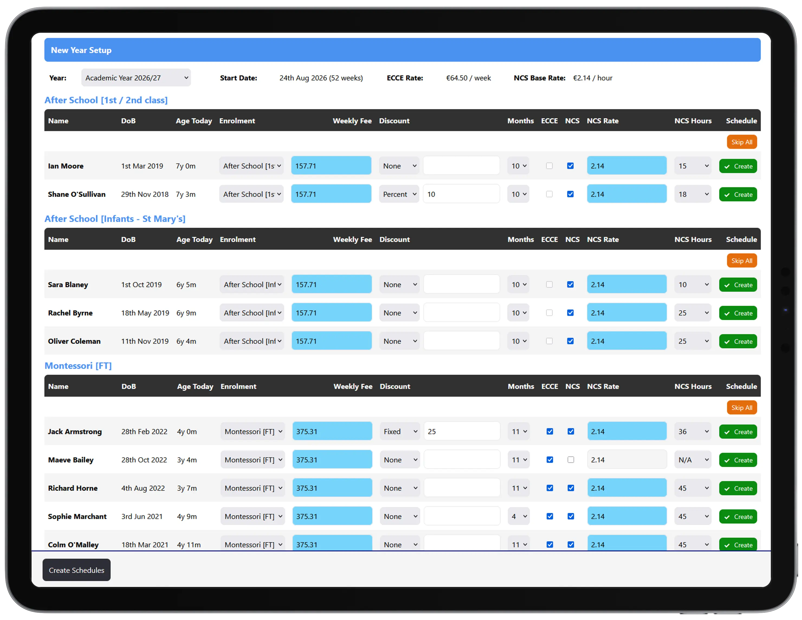The image size is (802, 620).
Task: Click Sara Blaney's Weekly Fee field
Action: (332, 285)
